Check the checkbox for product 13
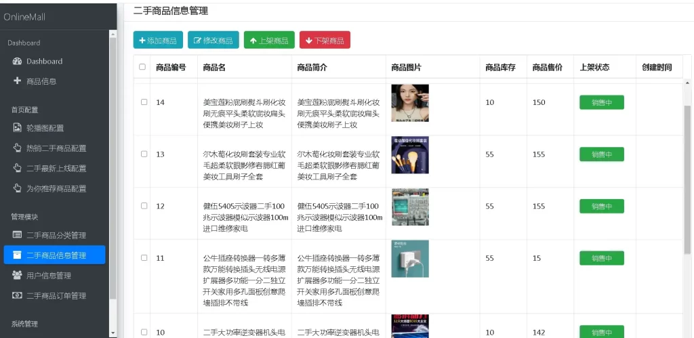Image resolution: width=694 pixels, height=338 pixels. (144, 154)
